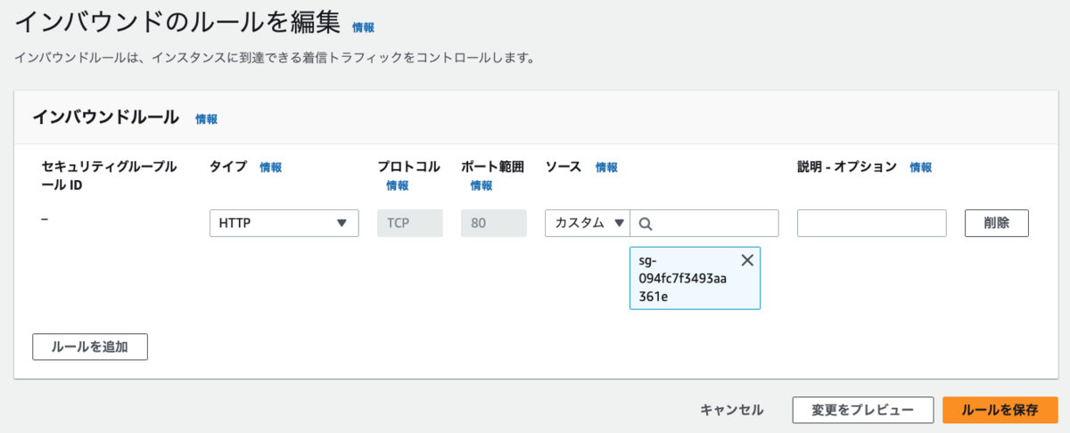Open the HTTP type dropdown
The height and width of the screenshot is (433, 1070).
pyautogui.click(x=284, y=224)
